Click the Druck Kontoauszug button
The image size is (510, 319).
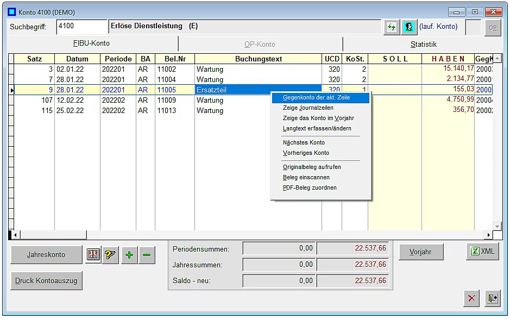(46, 281)
